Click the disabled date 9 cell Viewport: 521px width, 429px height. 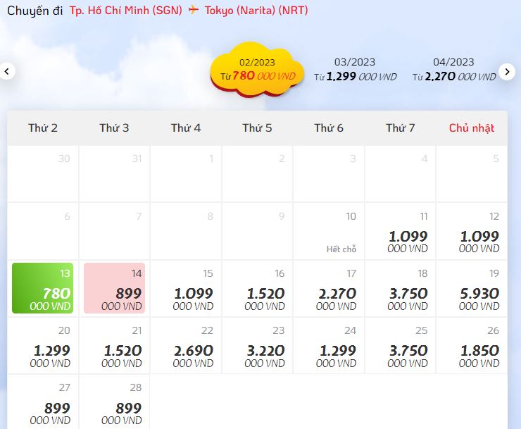(258, 231)
